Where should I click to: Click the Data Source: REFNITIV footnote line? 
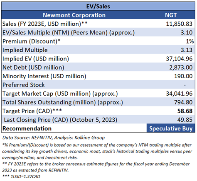pyautogui.click(x=54, y=138)
